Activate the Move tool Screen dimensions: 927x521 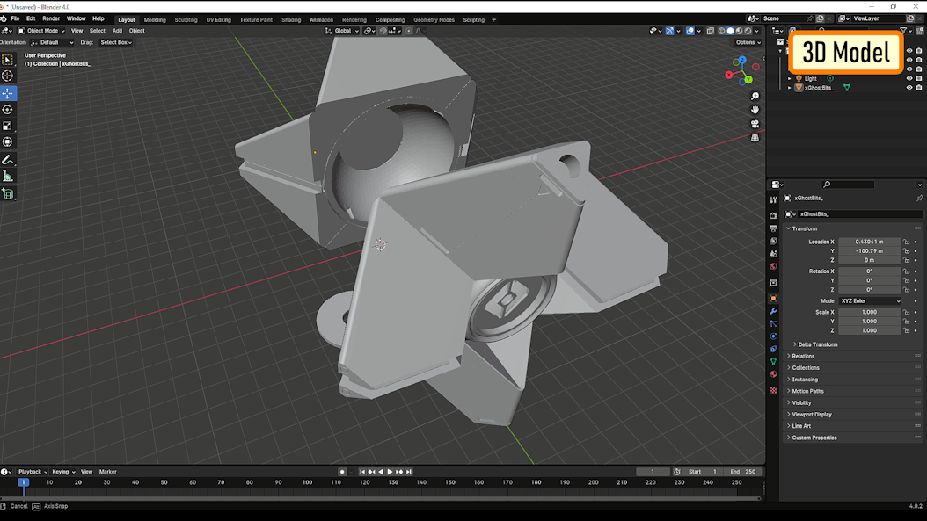[8, 93]
